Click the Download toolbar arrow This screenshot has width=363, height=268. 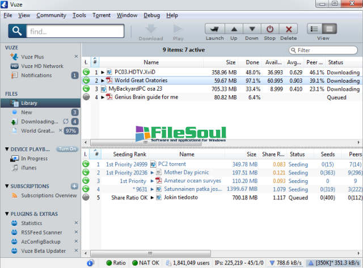(151, 29)
